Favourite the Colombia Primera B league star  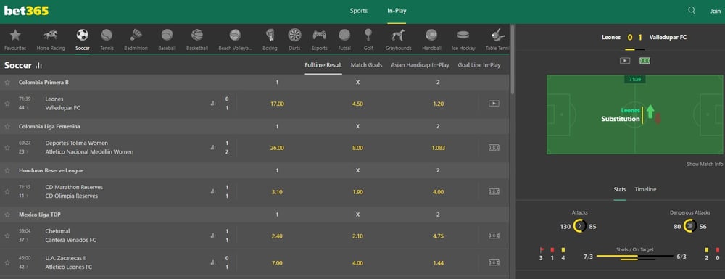click(x=7, y=82)
